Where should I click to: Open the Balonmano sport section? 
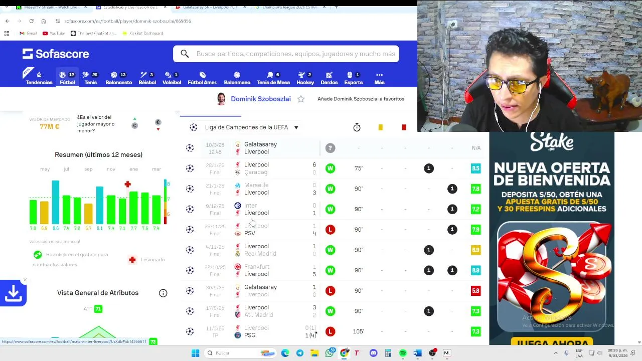(x=237, y=78)
